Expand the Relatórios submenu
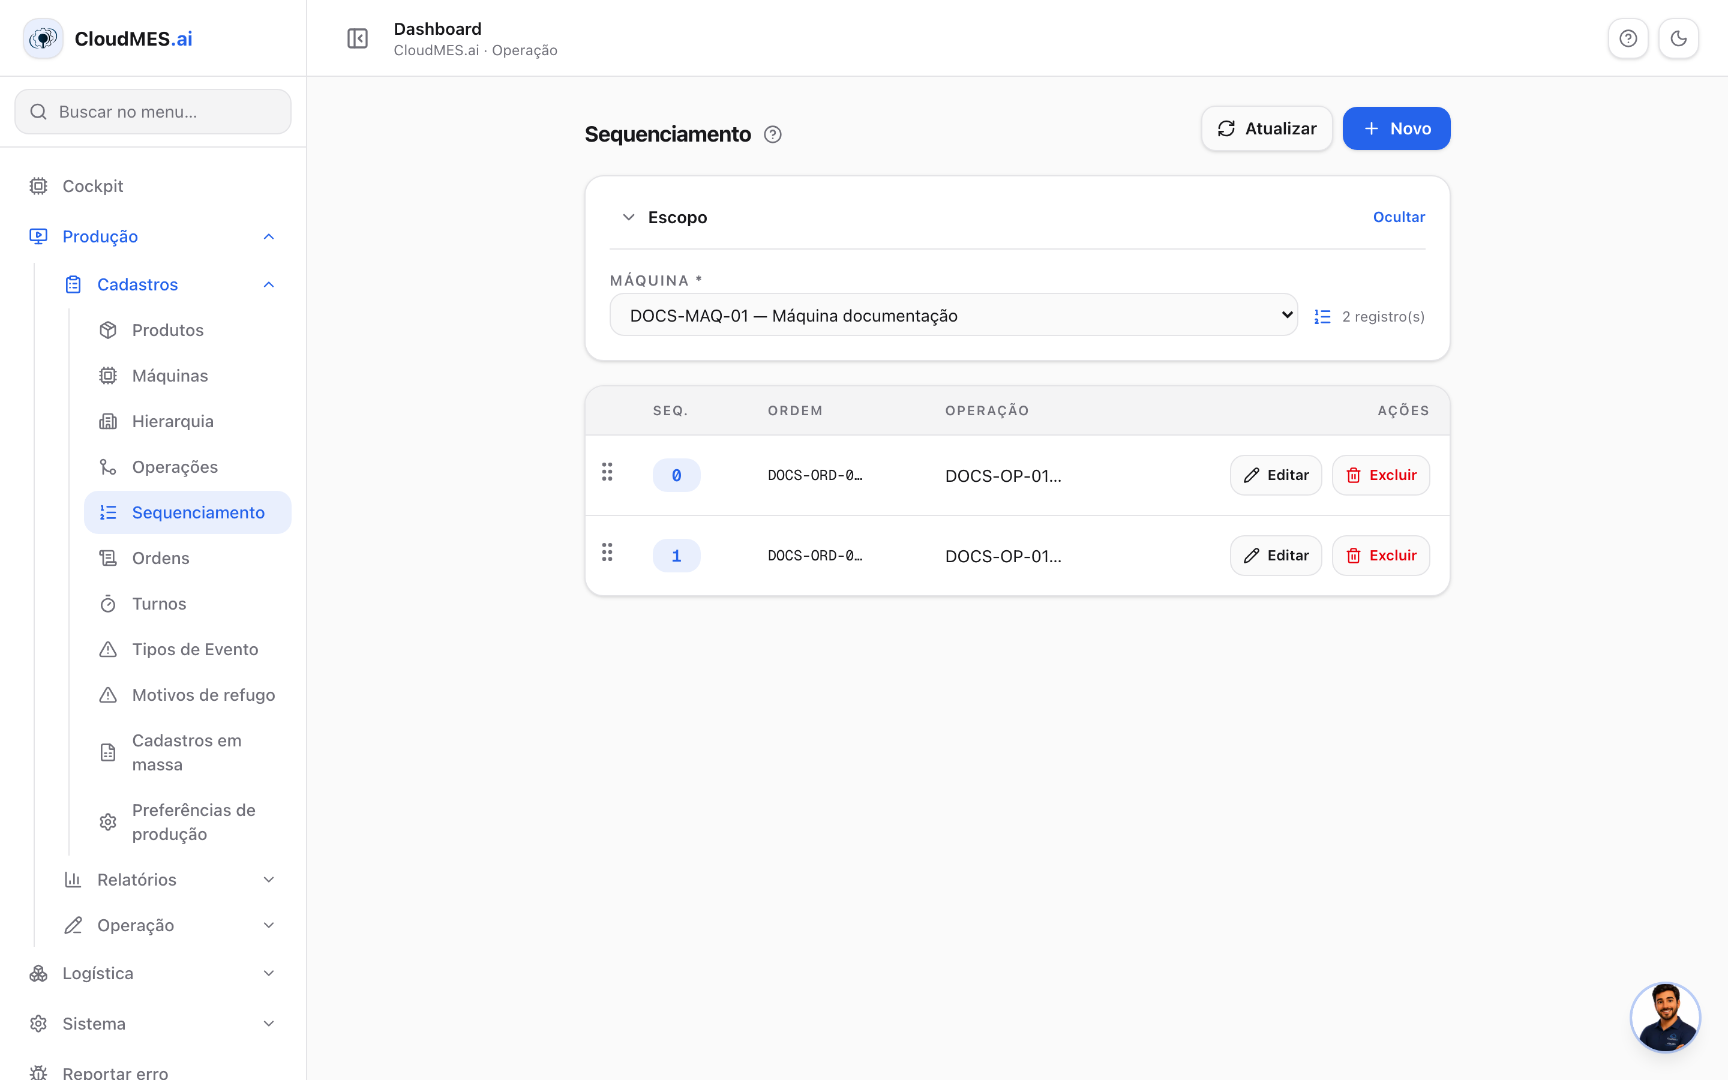Screen dimensions: 1728x1080 [170, 879]
